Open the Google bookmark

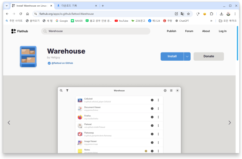[x=62, y=21]
